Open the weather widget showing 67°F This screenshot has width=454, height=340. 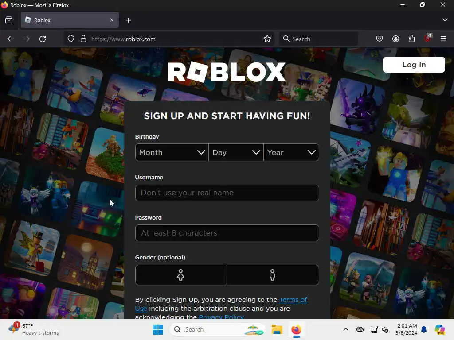[x=33, y=329]
